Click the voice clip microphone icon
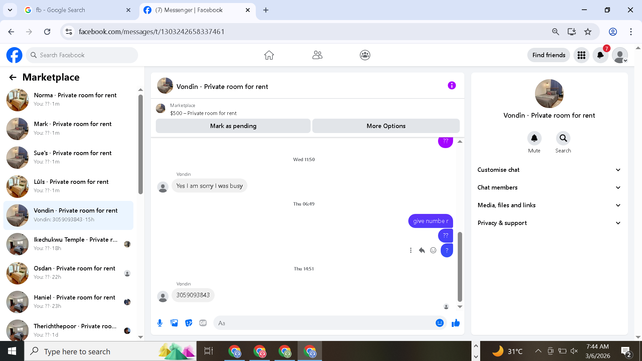The width and height of the screenshot is (642, 361). pyautogui.click(x=160, y=323)
